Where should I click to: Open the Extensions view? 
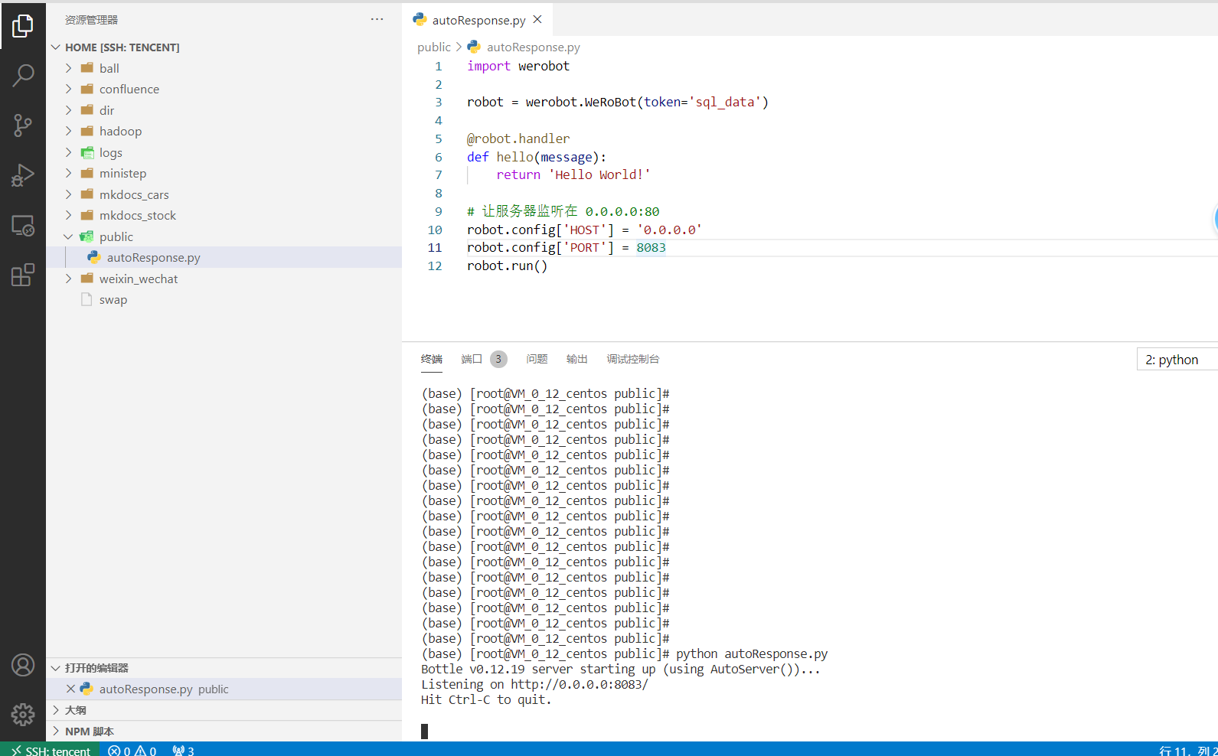pos(23,275)
